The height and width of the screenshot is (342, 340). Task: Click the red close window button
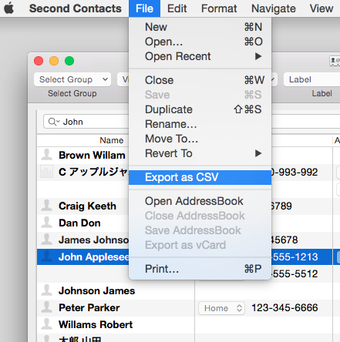pos(39,61)
